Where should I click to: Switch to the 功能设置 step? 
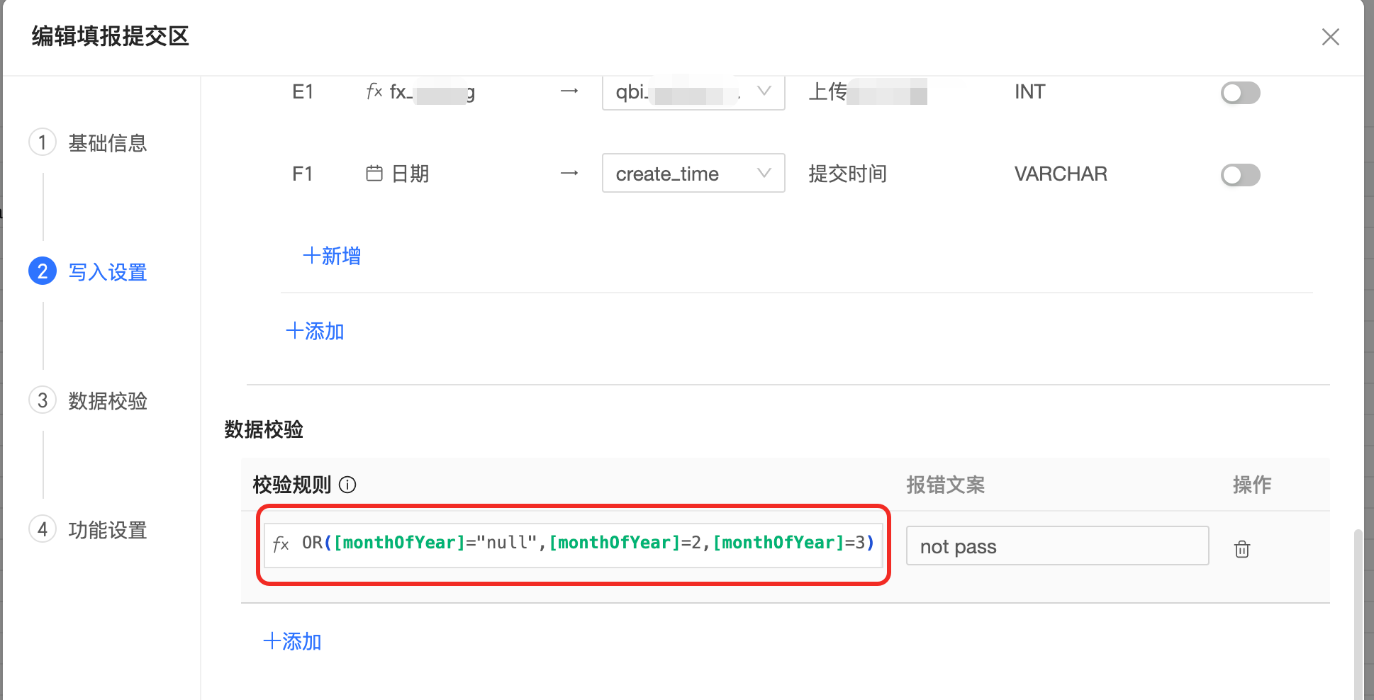pos(107,530)
